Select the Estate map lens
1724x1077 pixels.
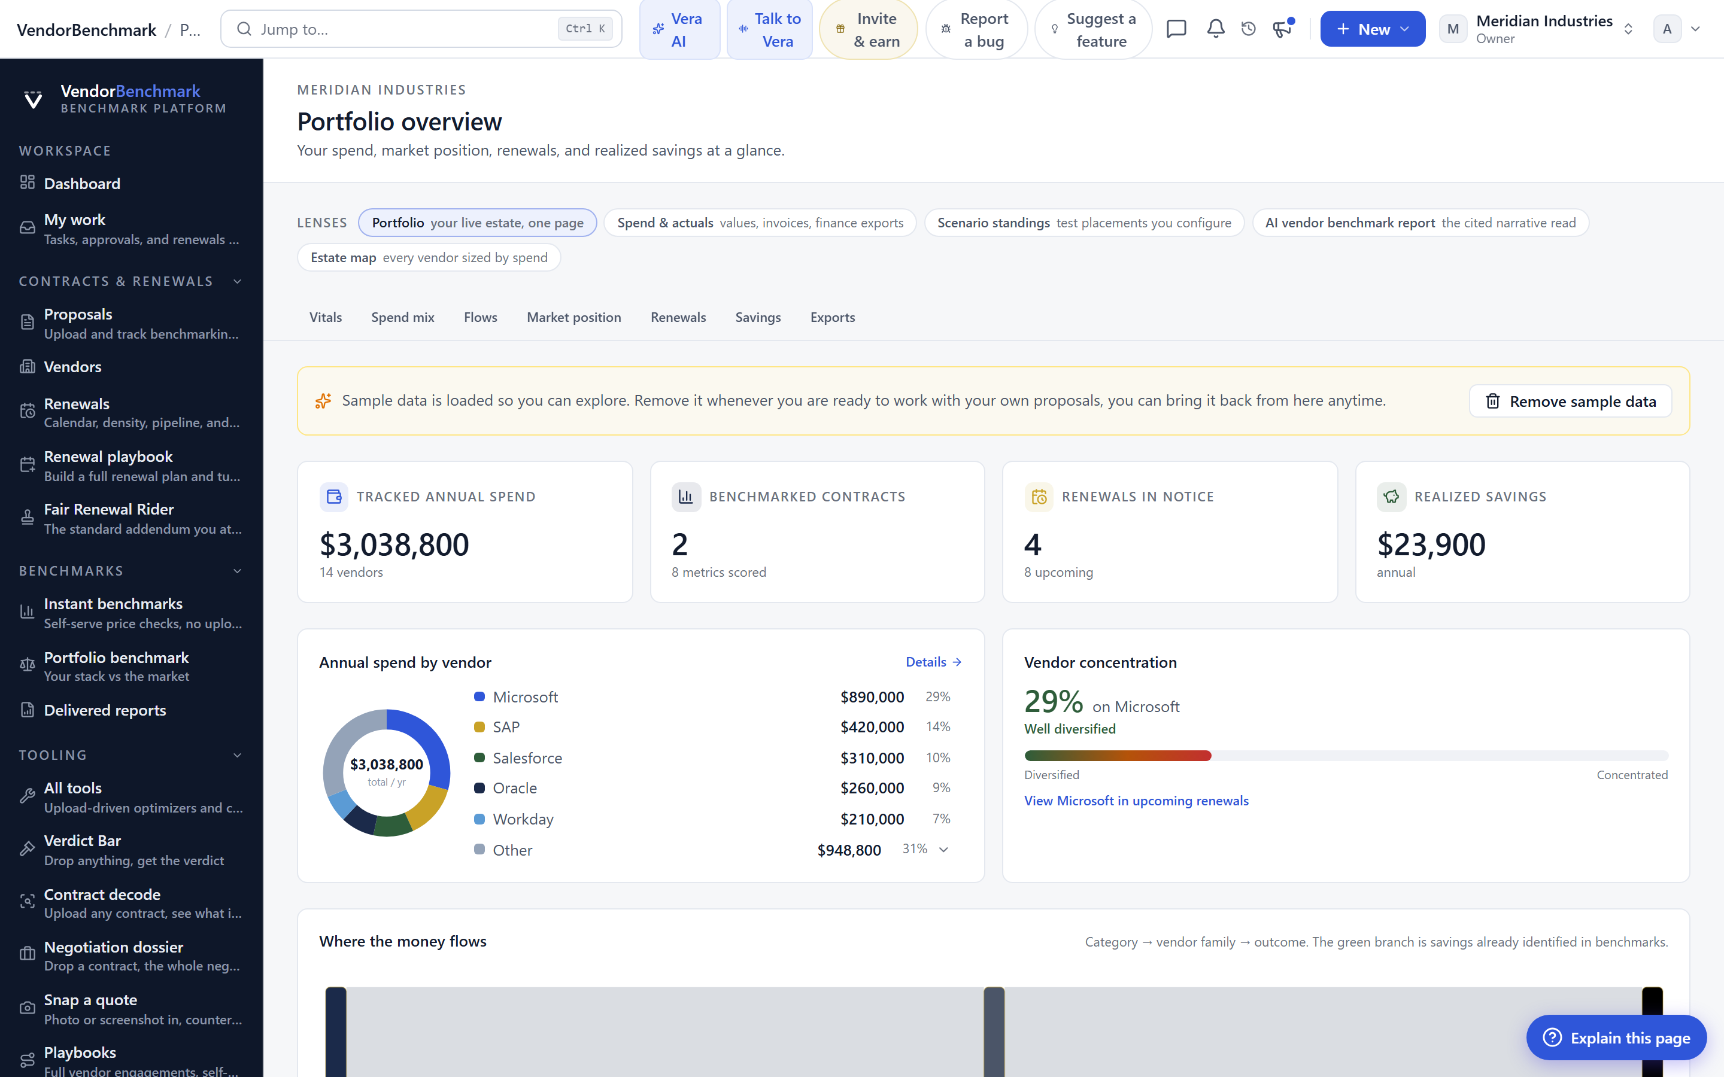tap(429, 257)
